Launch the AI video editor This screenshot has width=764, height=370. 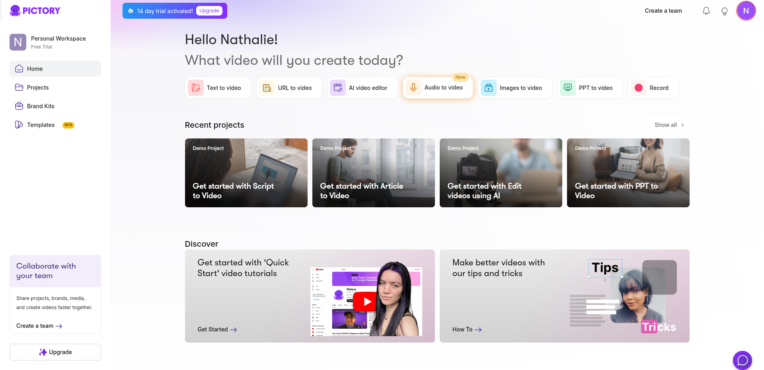pos(362,88)
